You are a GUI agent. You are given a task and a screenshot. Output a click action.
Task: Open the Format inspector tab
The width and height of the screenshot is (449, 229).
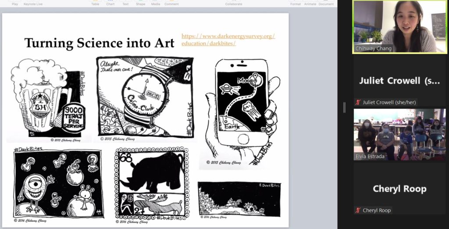coord(296,3)
